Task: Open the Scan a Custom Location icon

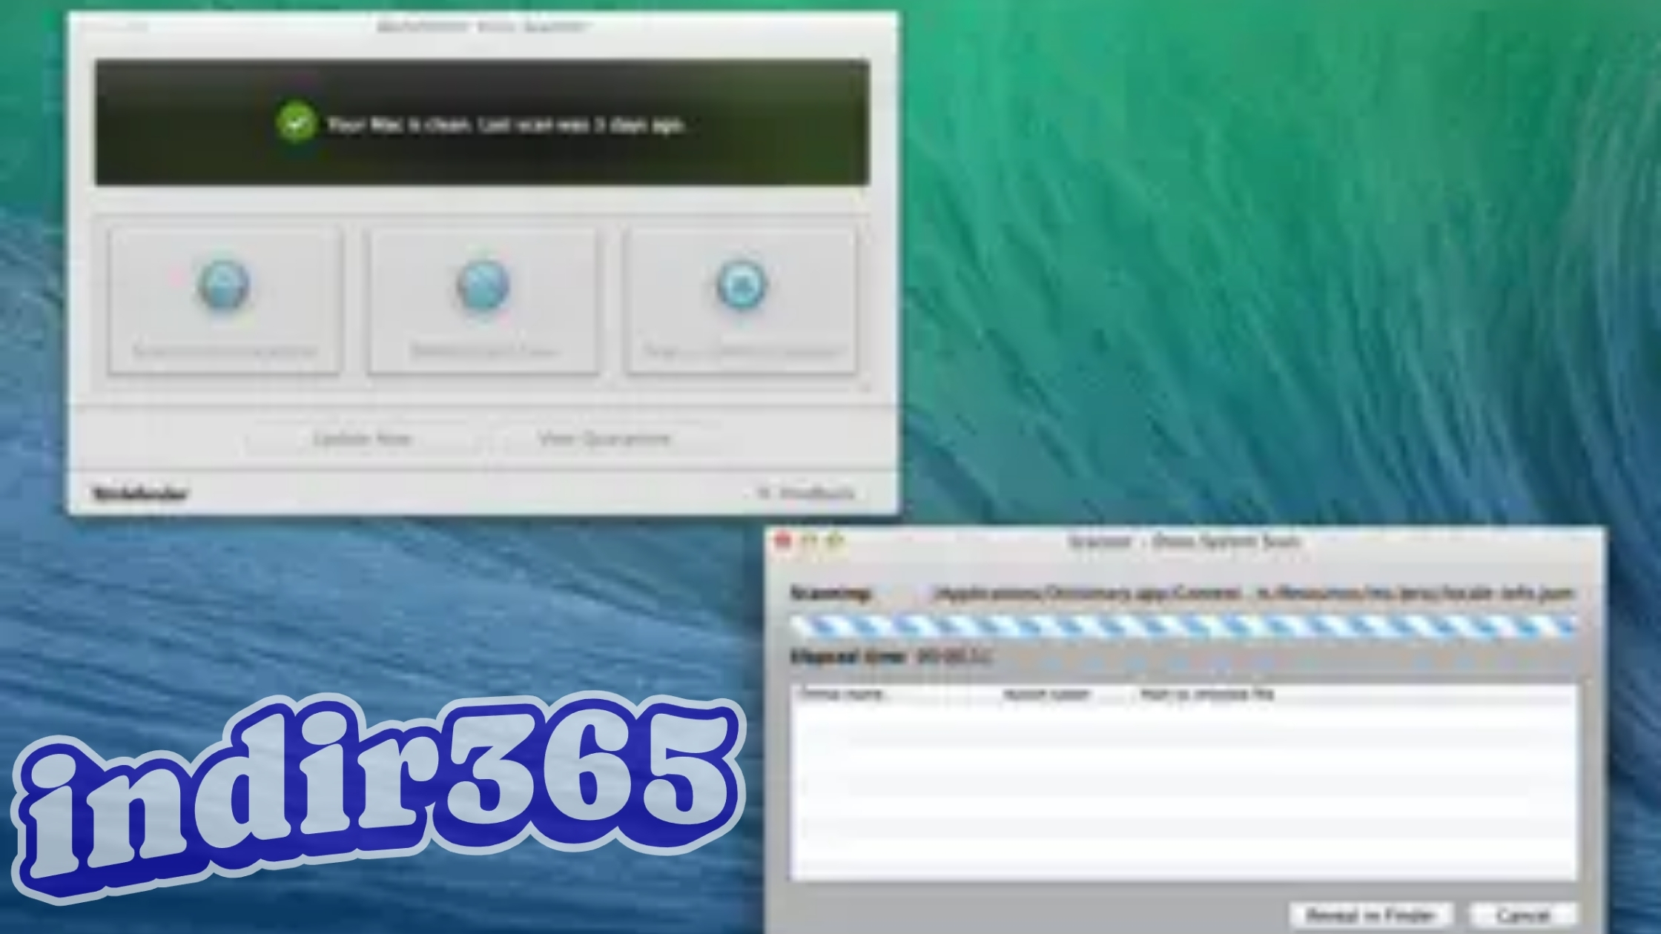Action: tap(741, 286)
